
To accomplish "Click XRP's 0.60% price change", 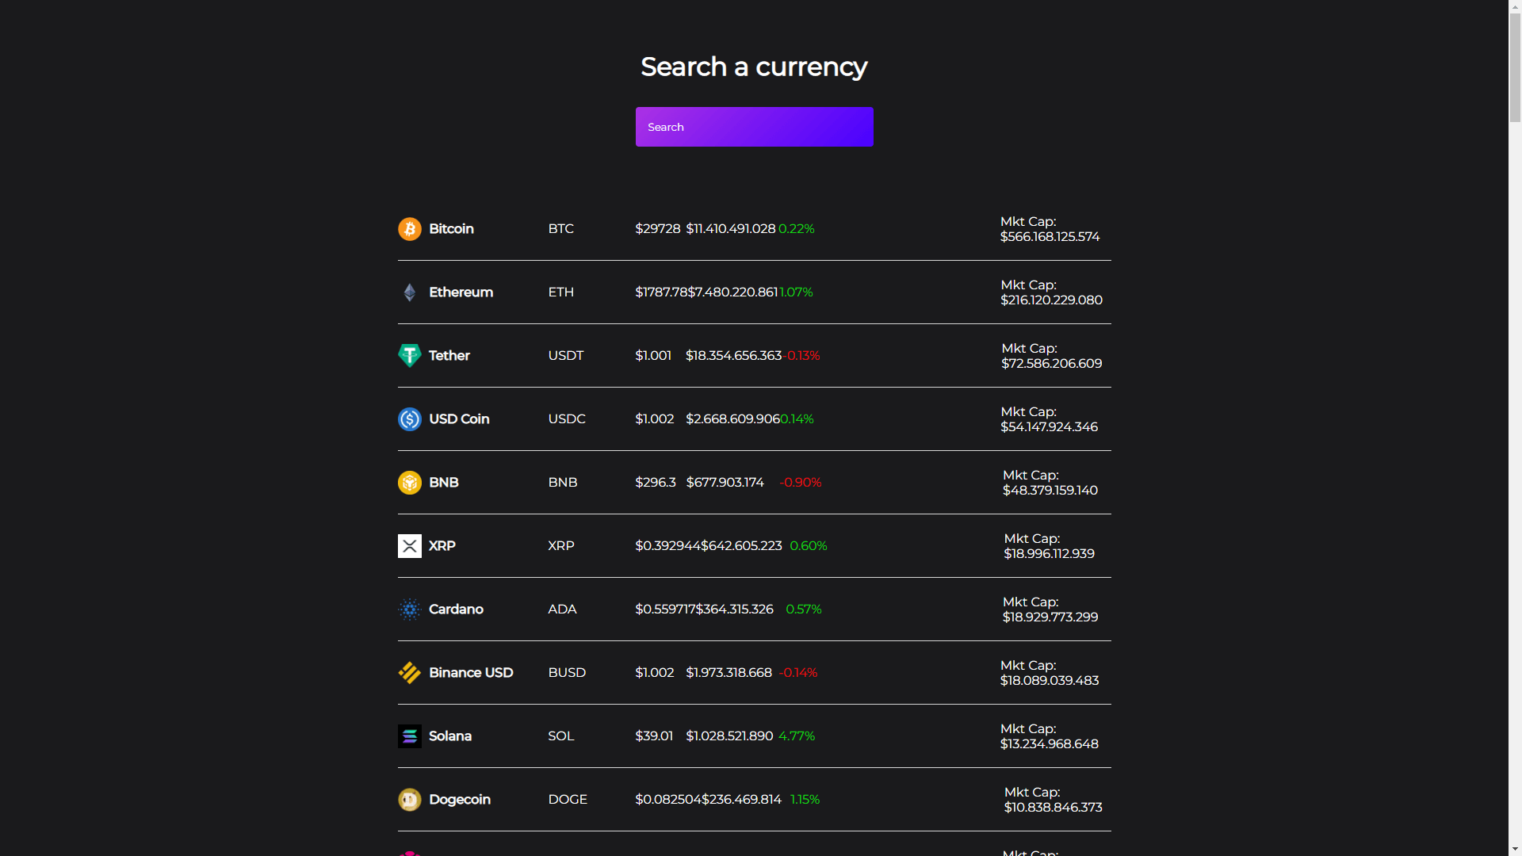I will coord(808,546).
